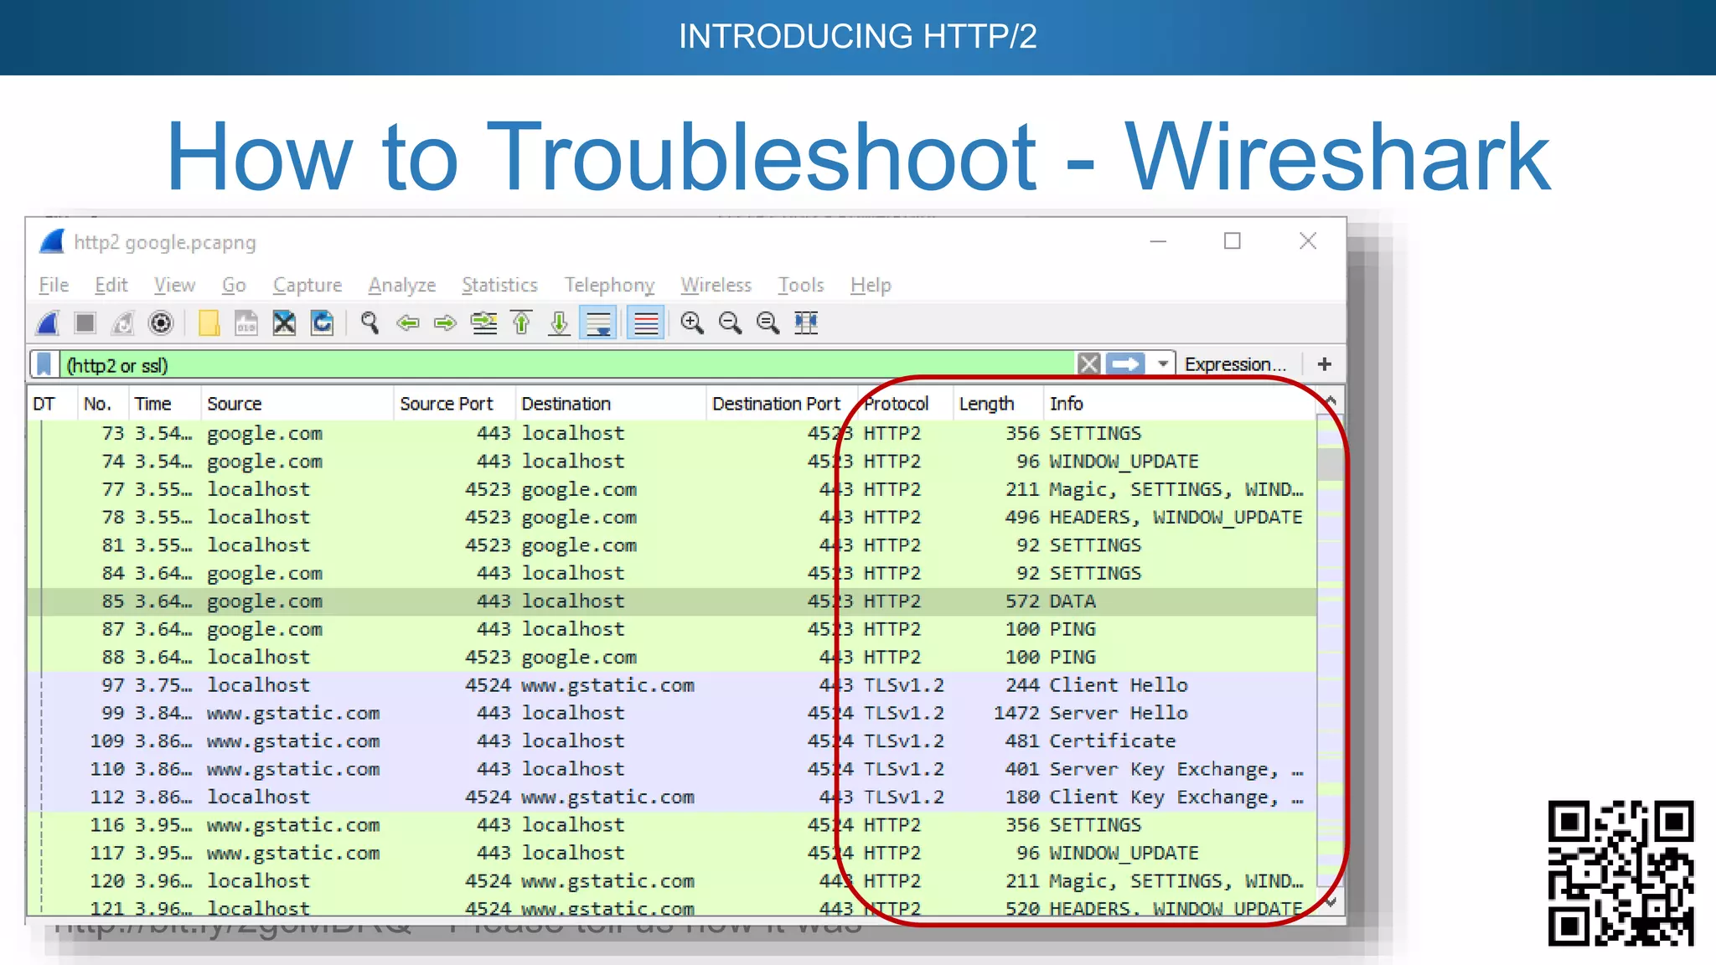Screen dimensions: 1716x965
Task: Select packet 74 WINDOW_UPDATE row
Action: pos(672,462)
